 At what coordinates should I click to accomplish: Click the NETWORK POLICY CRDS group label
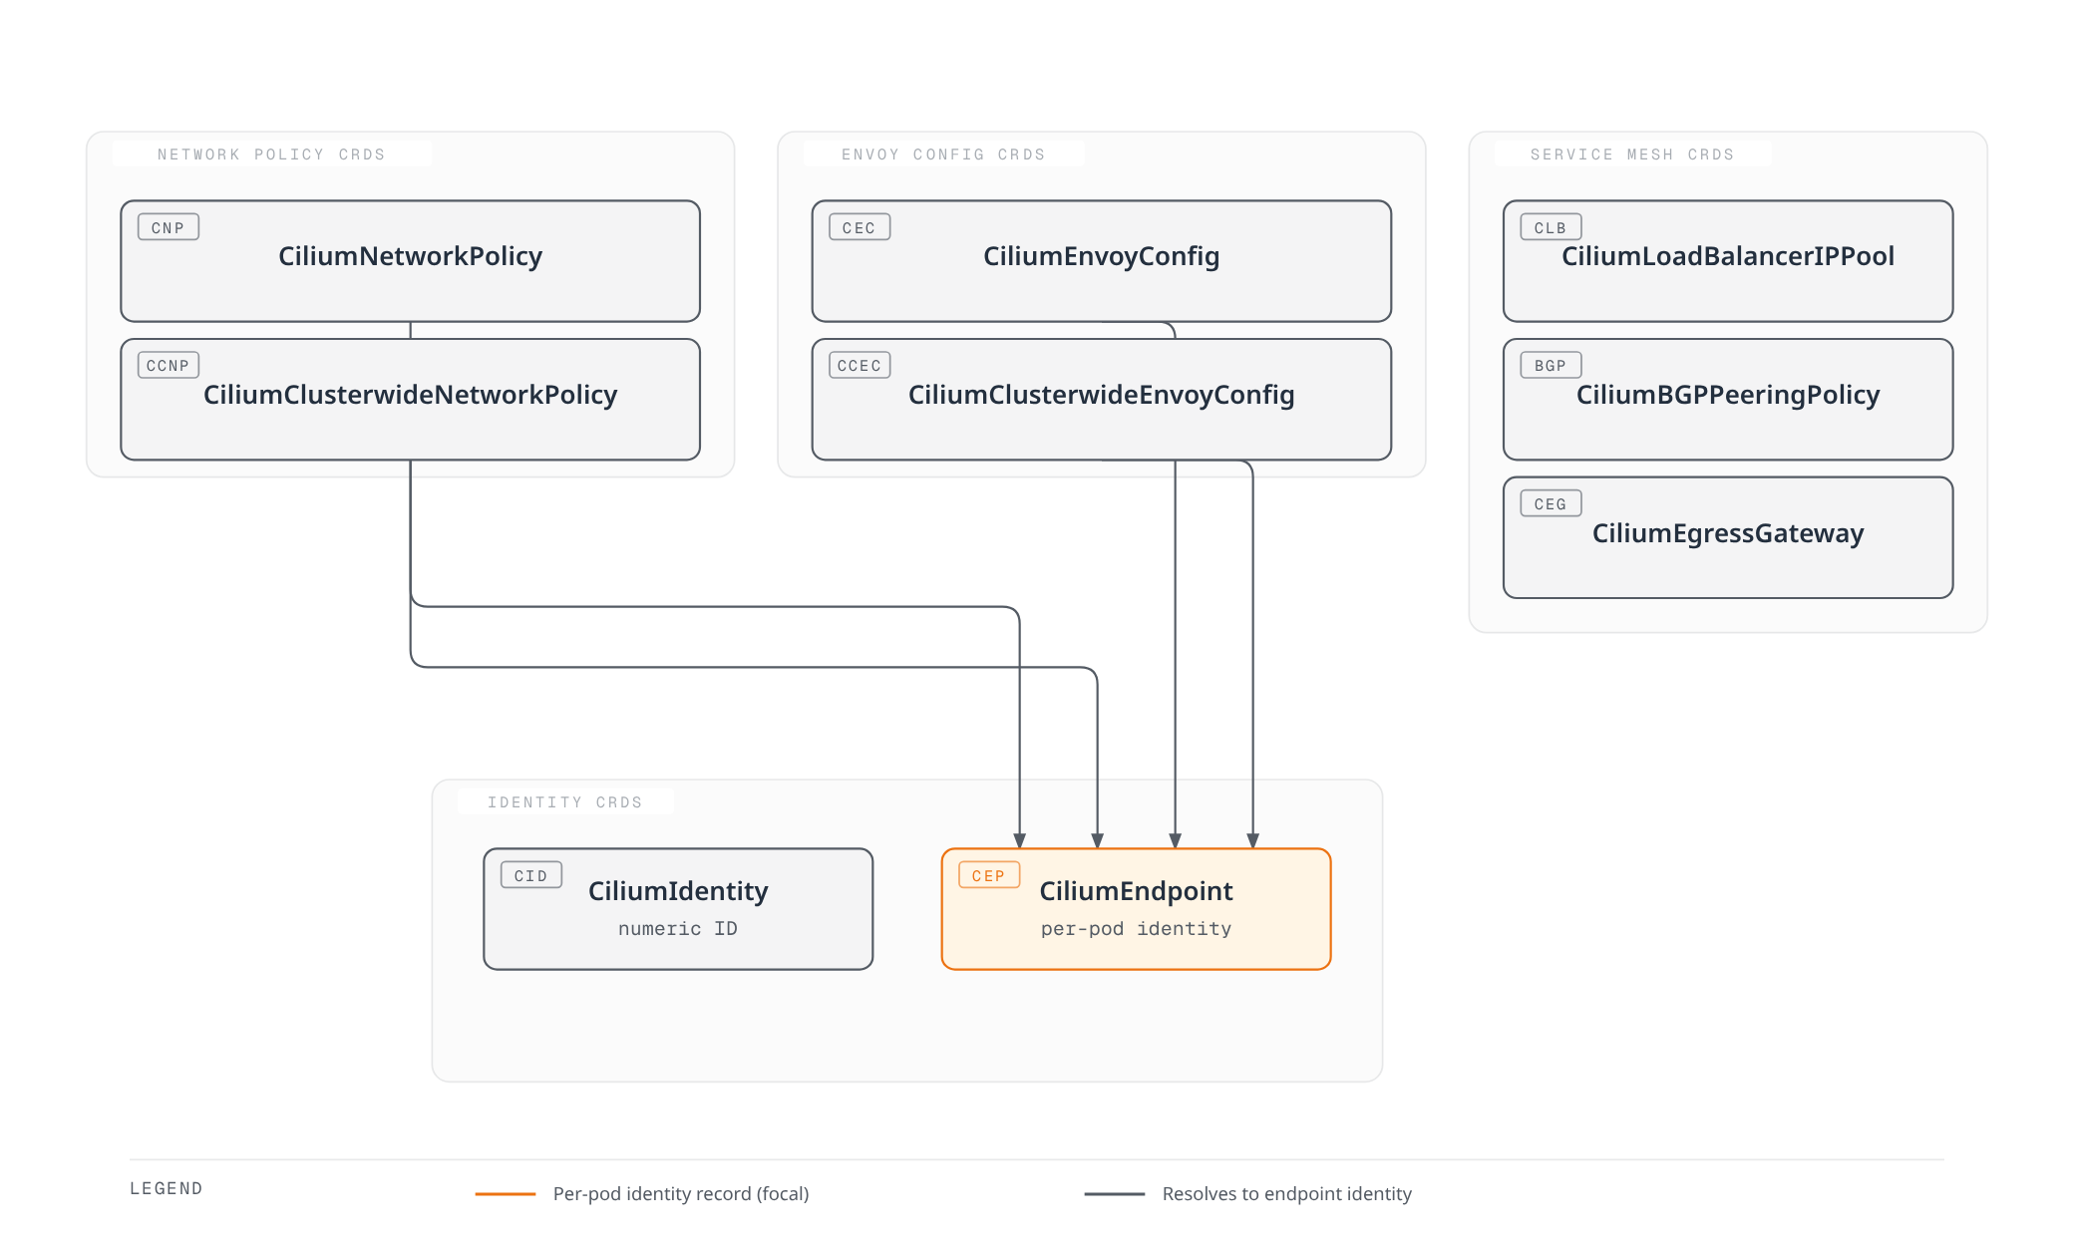(271, 155)
